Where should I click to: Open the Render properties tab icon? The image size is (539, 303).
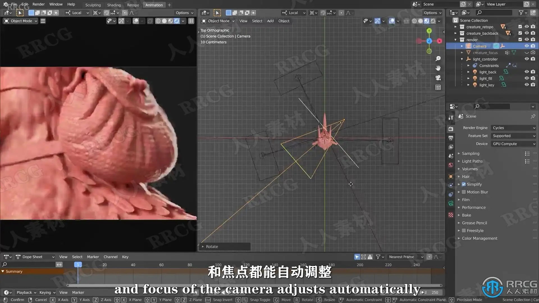click(451, 129)
